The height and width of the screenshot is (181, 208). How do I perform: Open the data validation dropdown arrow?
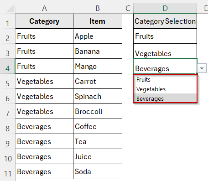tap(202, 68)
